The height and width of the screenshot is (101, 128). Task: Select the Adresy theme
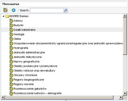click(18, 21)
